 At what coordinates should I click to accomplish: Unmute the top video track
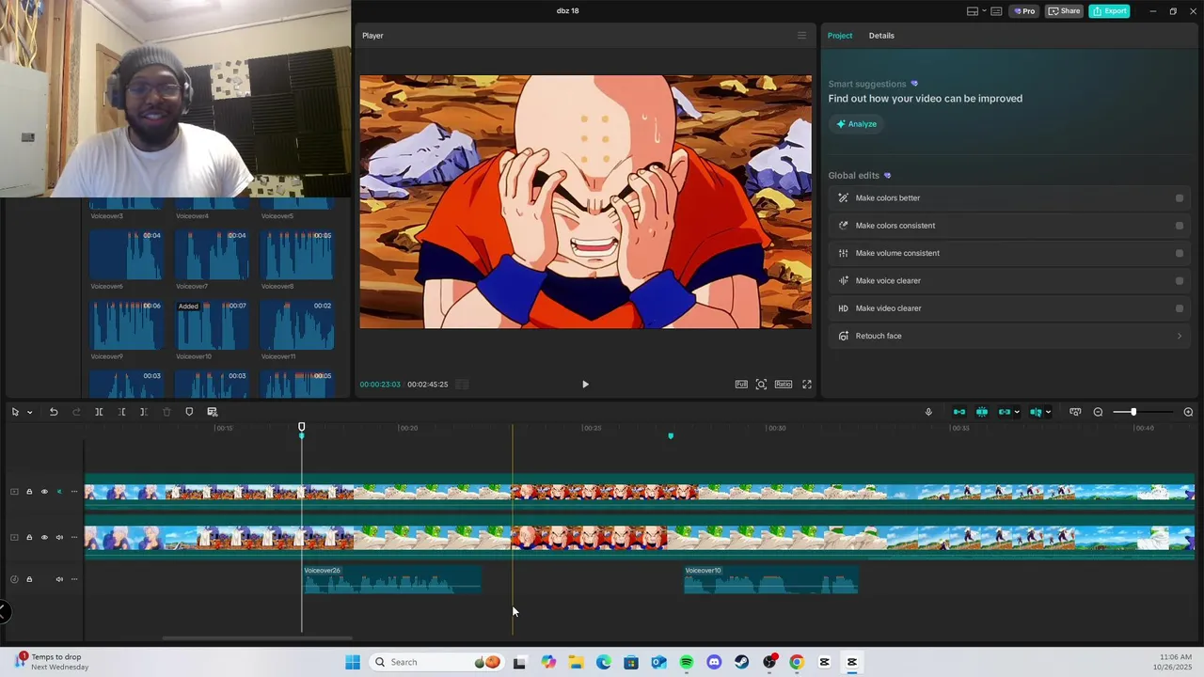[x=59, y=492]
